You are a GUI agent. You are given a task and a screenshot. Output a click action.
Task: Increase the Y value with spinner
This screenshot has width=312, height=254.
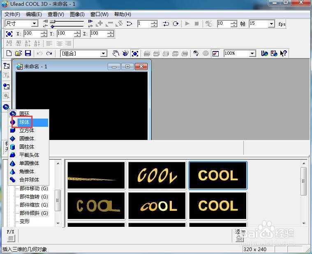tap(77, 32)
